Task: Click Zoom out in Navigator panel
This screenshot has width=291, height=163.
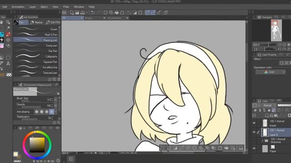Action: [x=280, y=45]
